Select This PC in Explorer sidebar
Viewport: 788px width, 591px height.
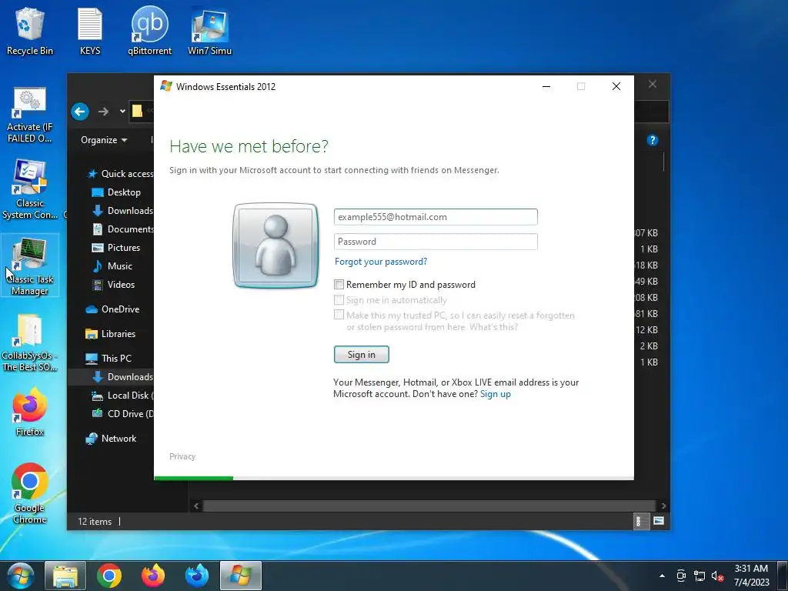point(109,359)
